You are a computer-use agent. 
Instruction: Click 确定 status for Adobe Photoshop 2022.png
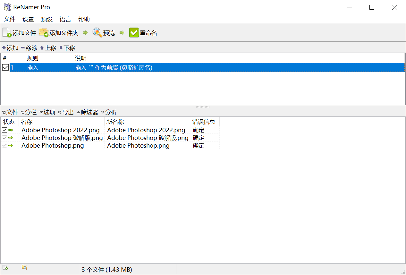(x=199, y=130)
